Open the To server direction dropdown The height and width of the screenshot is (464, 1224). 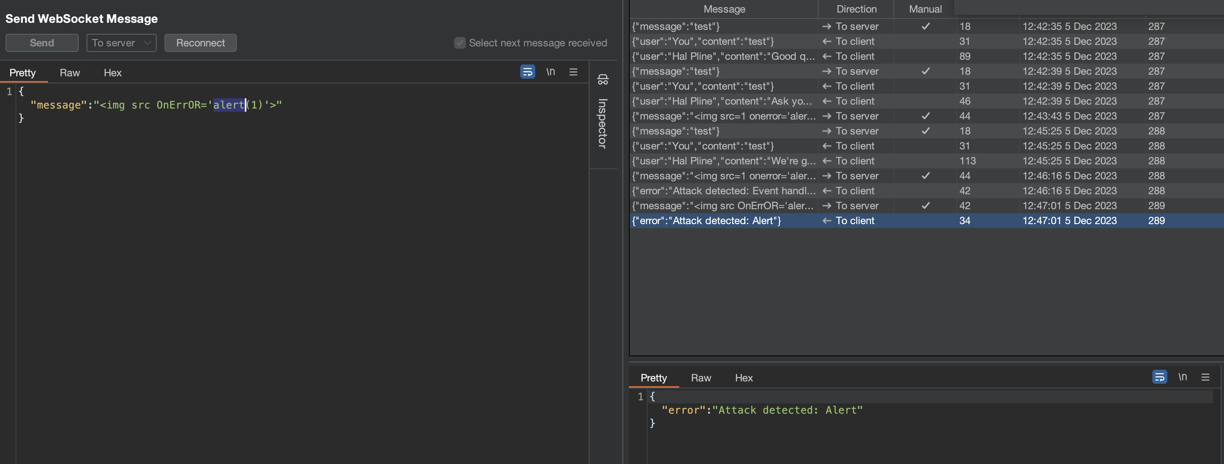click(x=121, y=43)
